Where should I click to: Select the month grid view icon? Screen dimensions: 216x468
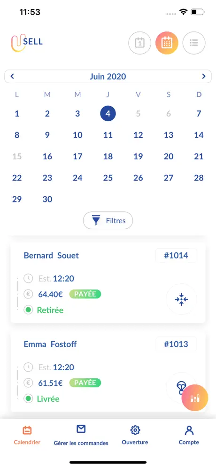point(167,43)
